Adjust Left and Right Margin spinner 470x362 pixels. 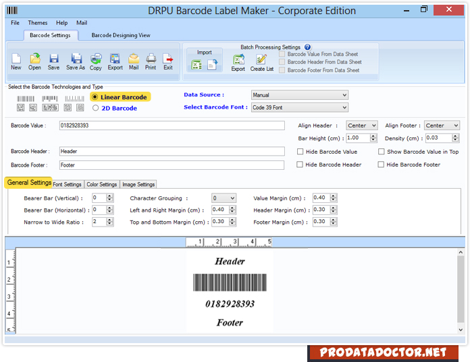point(232,210)
